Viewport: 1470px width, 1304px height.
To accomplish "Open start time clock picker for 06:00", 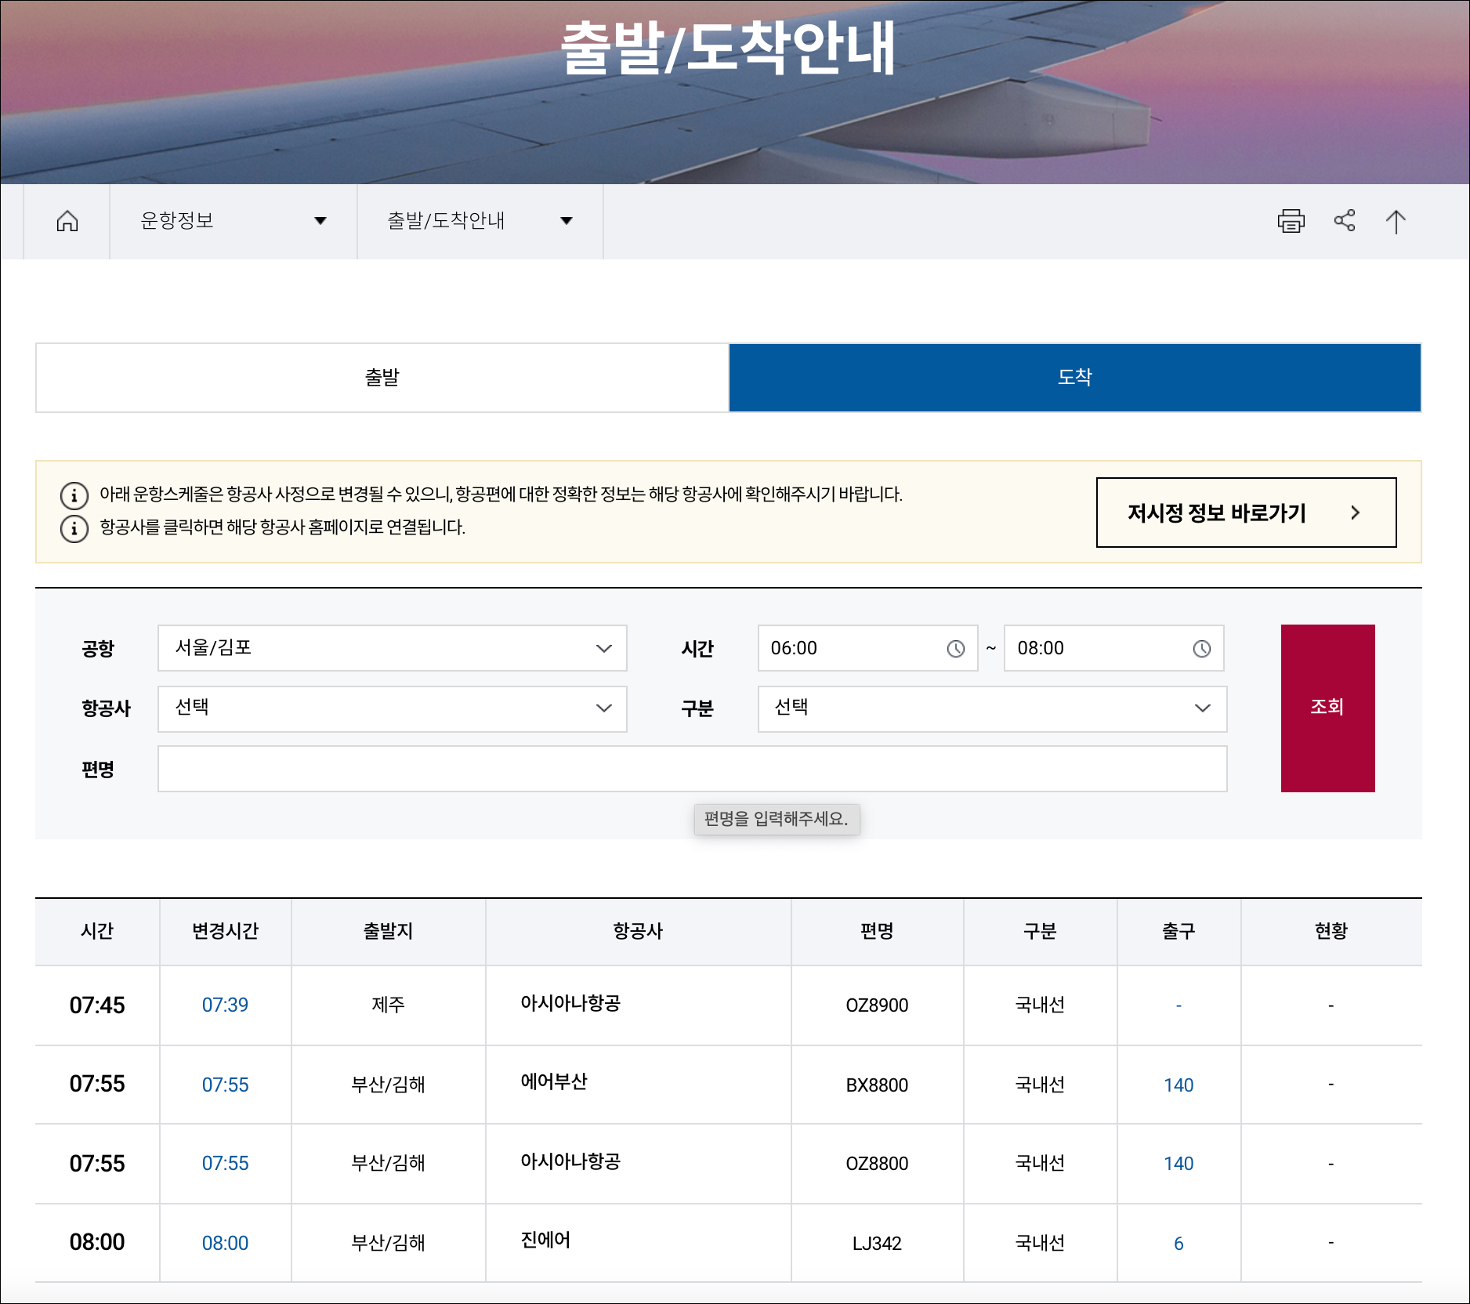I will point(956,649).
